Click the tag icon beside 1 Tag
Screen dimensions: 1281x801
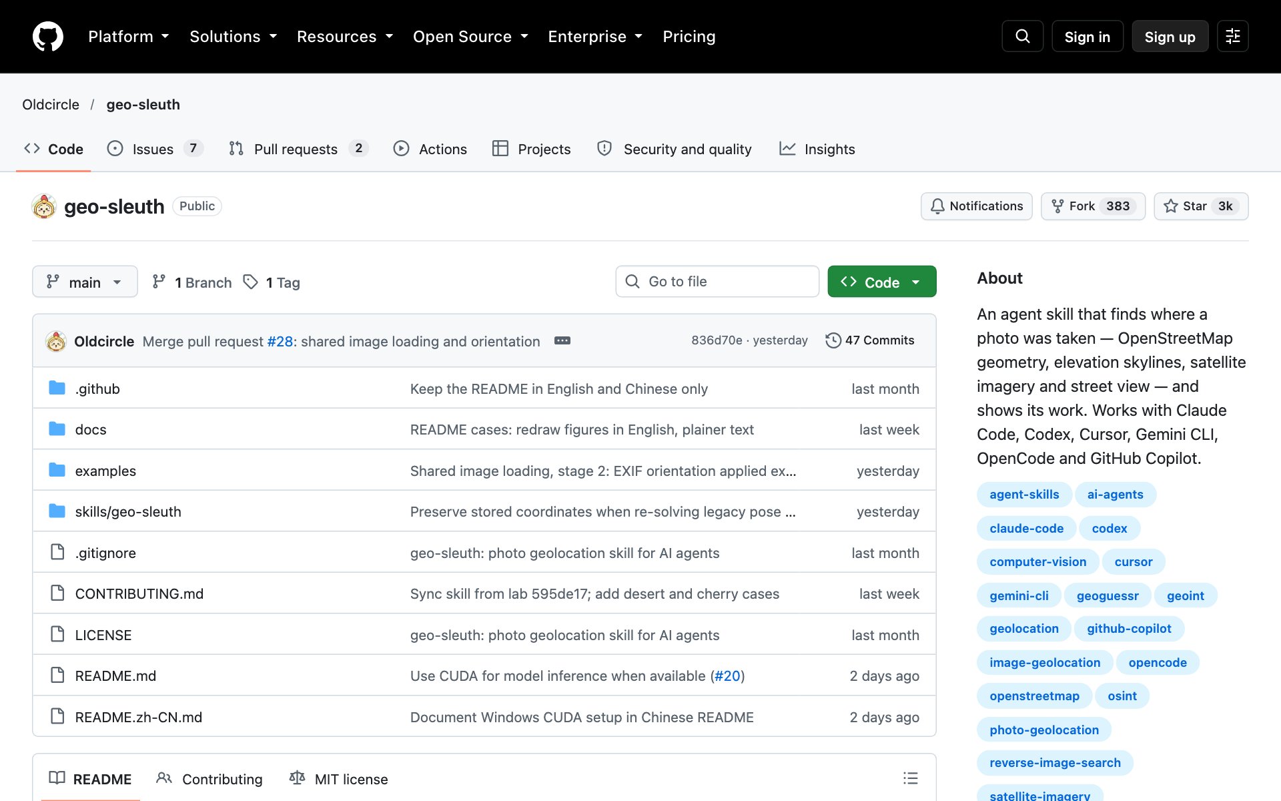(250, 282)
